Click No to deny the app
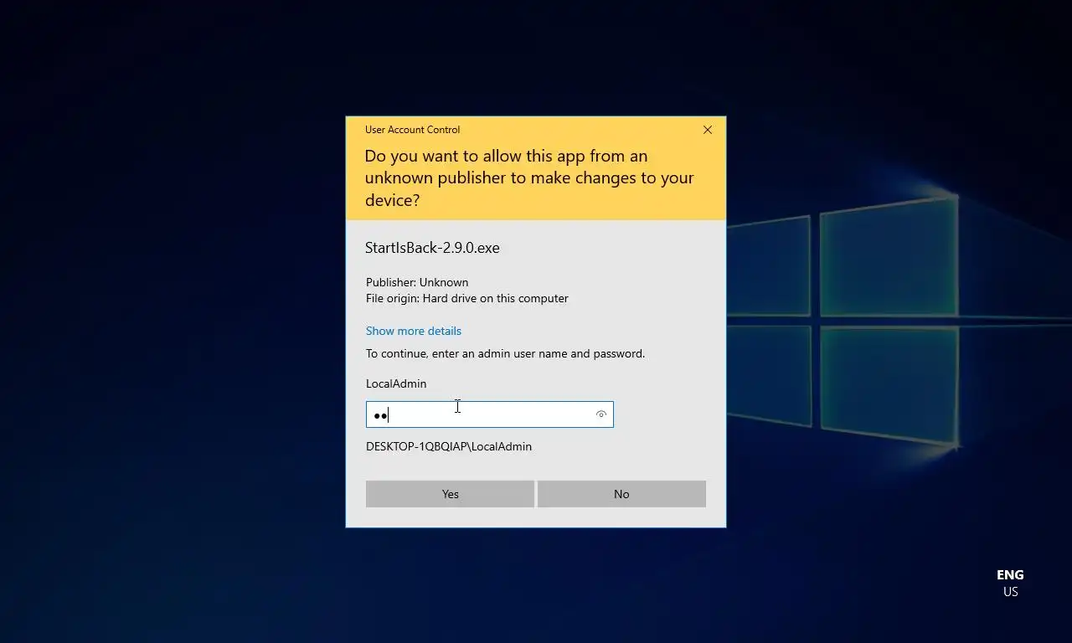 [621, 494]
